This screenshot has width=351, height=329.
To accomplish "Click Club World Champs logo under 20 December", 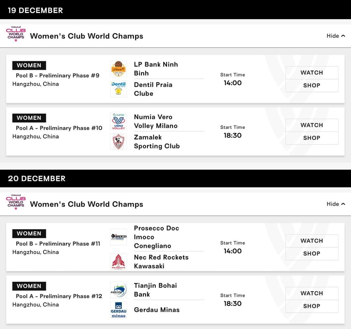I will 16,202.
